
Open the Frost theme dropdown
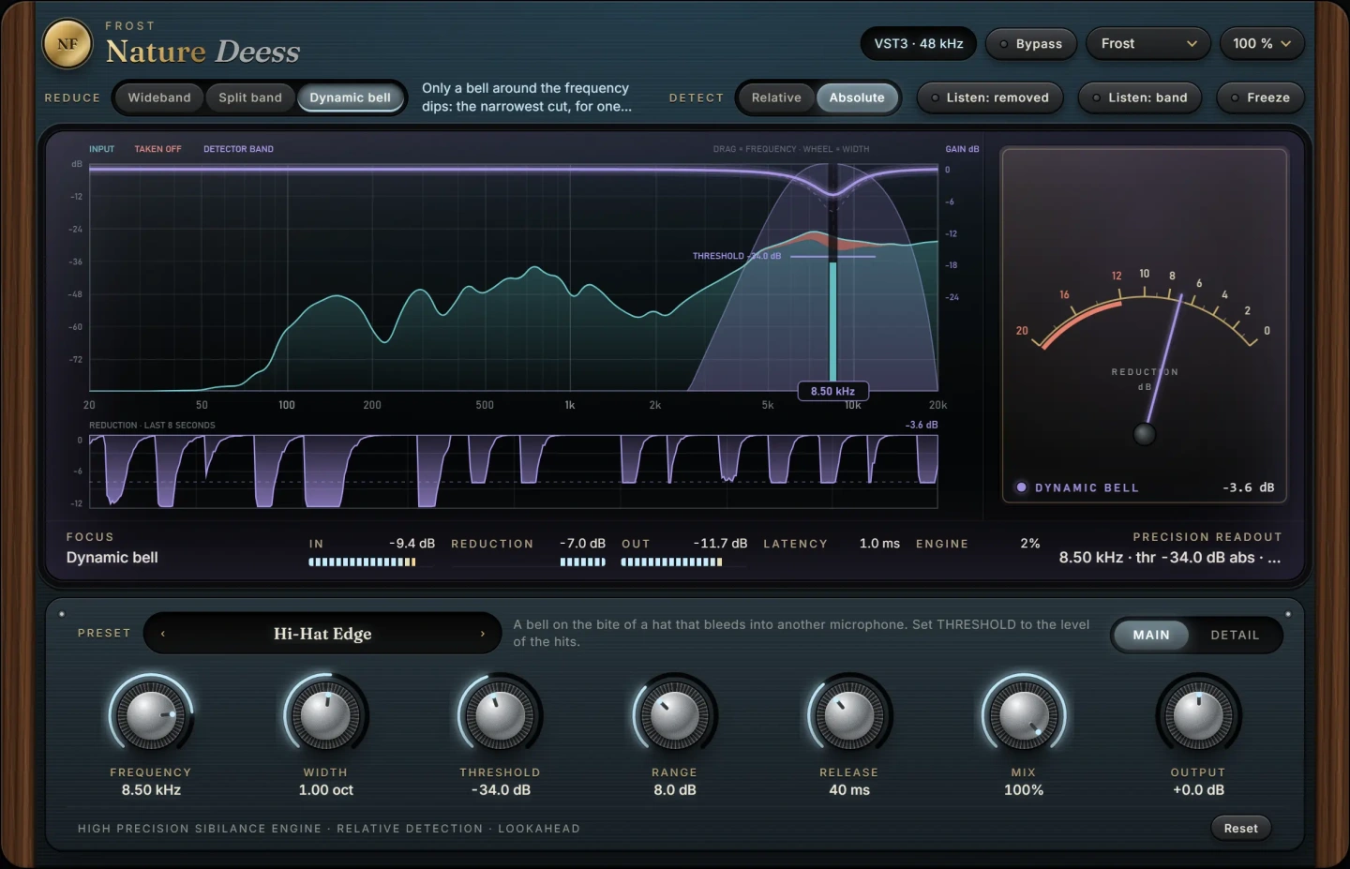tap(1148, 44)
